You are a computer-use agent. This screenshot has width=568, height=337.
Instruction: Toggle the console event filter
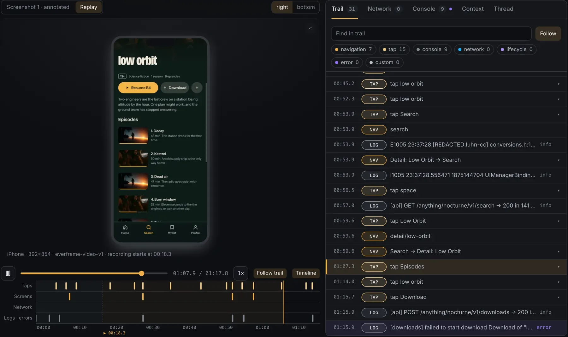pyautogui.click(x=432, y=50)
